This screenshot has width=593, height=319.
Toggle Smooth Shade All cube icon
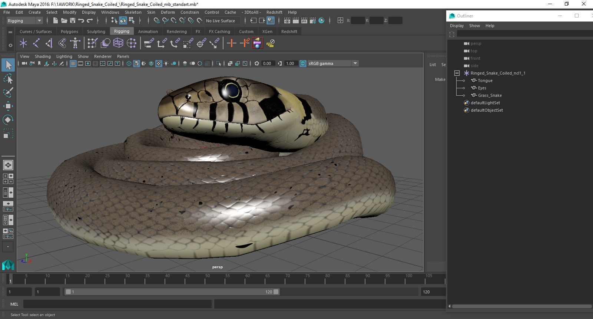click(x=136, y=63)
